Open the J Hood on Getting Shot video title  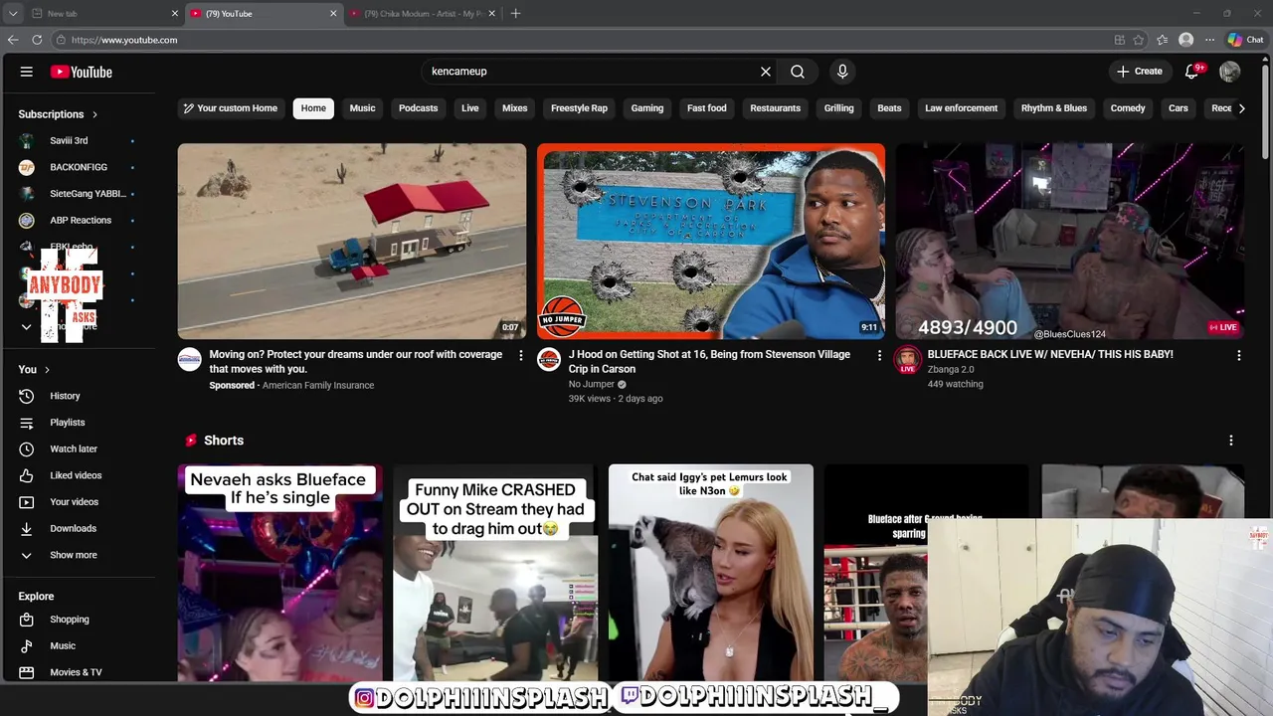(709, 361)
